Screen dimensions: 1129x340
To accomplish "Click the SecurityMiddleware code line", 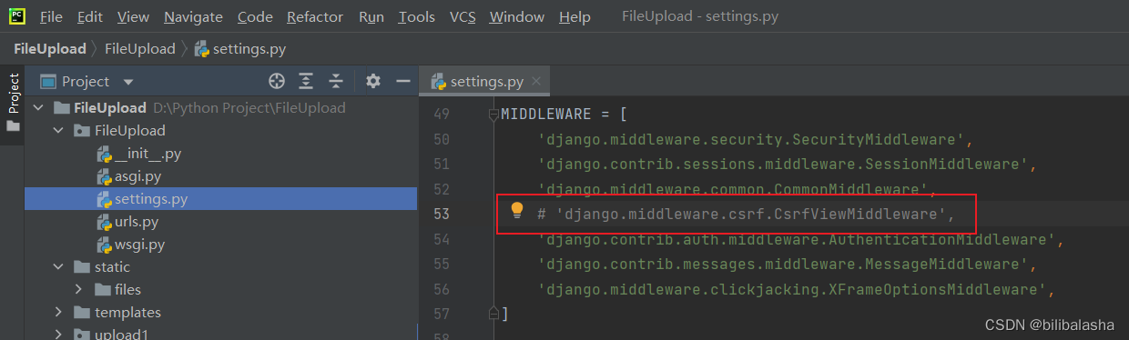I will tap(756, 140).
